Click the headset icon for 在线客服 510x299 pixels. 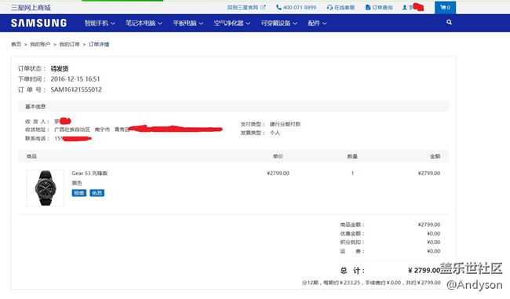[x=330, y=7]
